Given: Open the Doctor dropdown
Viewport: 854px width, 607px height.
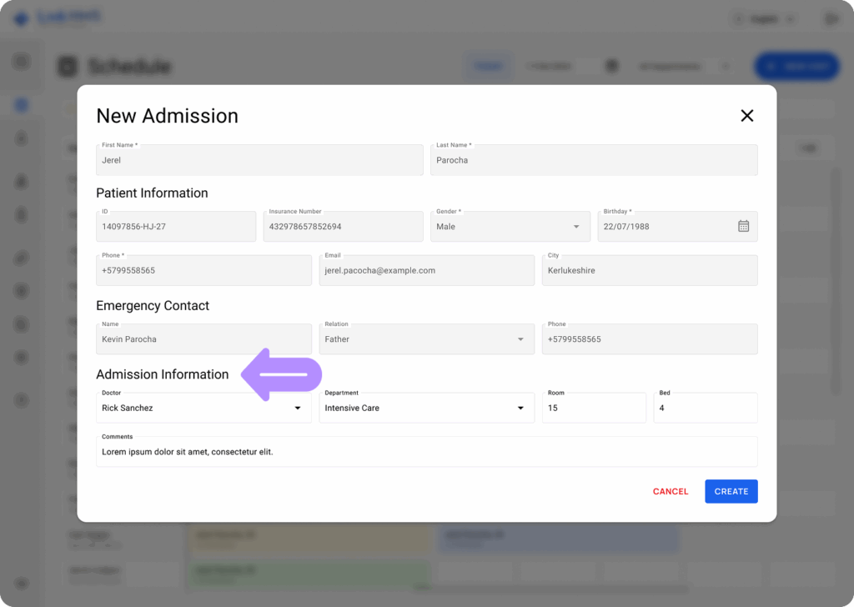Looking at the screenshot, I should pyautogui.click(x=203, y=408).
